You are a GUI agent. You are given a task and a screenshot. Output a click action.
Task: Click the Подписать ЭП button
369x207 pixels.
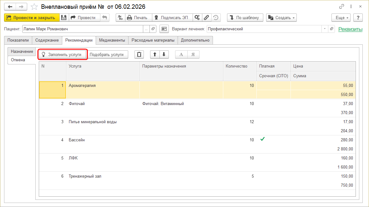pos(172,18)
